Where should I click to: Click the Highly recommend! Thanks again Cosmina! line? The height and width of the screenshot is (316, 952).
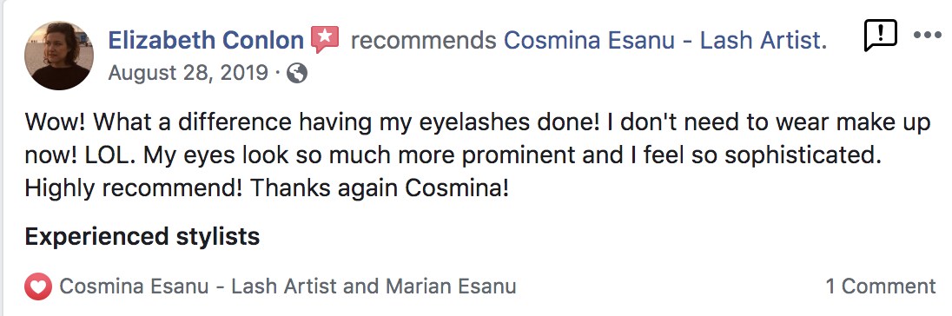(267, 189)
